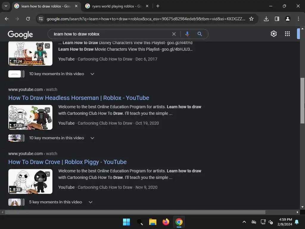Open clock showing 4:59 PM

tap(285, 222)
